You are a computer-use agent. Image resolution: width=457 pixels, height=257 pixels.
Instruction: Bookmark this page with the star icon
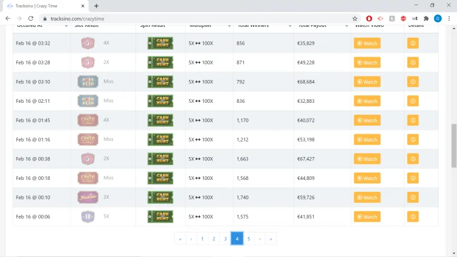pyautogui.click(x=355, y=19)
